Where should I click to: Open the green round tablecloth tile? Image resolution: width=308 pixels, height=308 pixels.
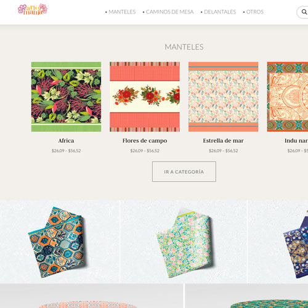pyautogui.click(x=246, y=296)
